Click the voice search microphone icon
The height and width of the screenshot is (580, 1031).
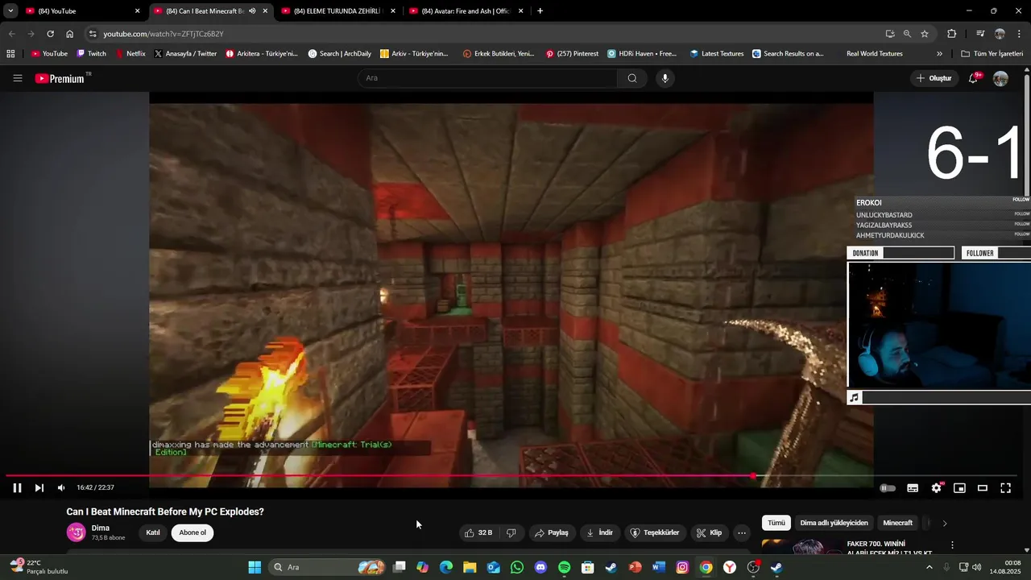click(x=665, y=78)
